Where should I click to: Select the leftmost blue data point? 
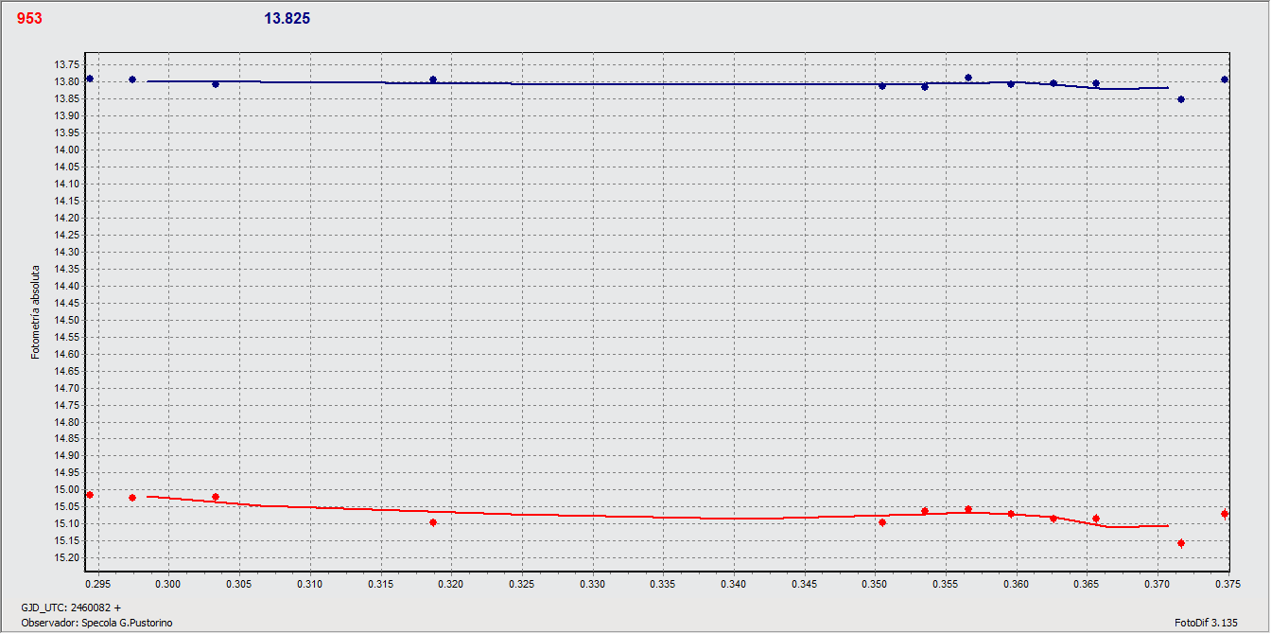click(x=90, y=79)
